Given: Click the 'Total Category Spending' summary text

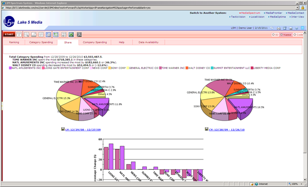Looking at the screenshot, I should coord(26,57).
